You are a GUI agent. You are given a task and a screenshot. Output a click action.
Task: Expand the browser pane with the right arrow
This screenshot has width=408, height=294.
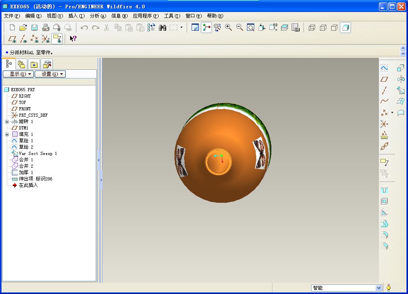point(101,180)
